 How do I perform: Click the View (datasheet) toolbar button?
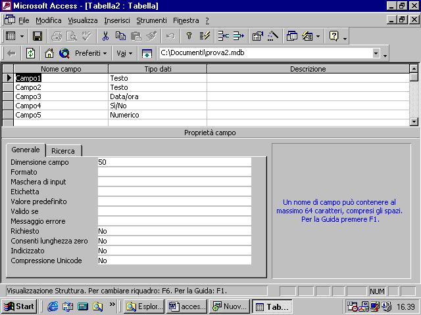click(11, 36)
